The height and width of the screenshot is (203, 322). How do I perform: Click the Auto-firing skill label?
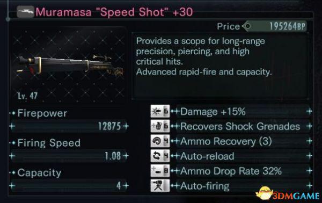[205, 186]
